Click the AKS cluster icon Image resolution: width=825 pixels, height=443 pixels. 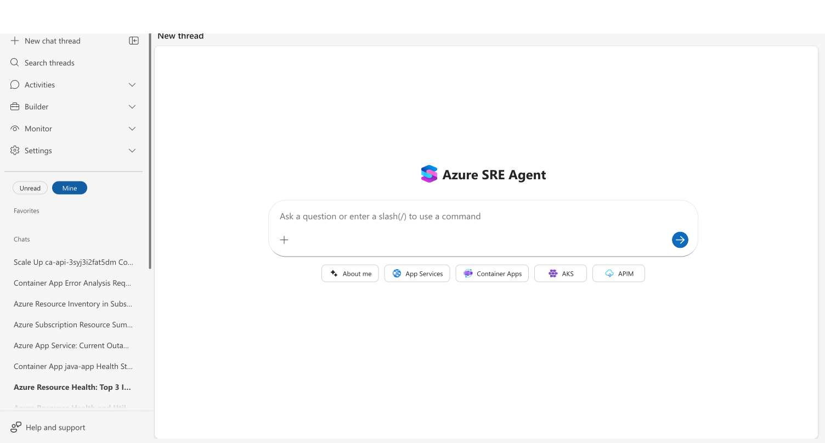[x=553, y=273]
